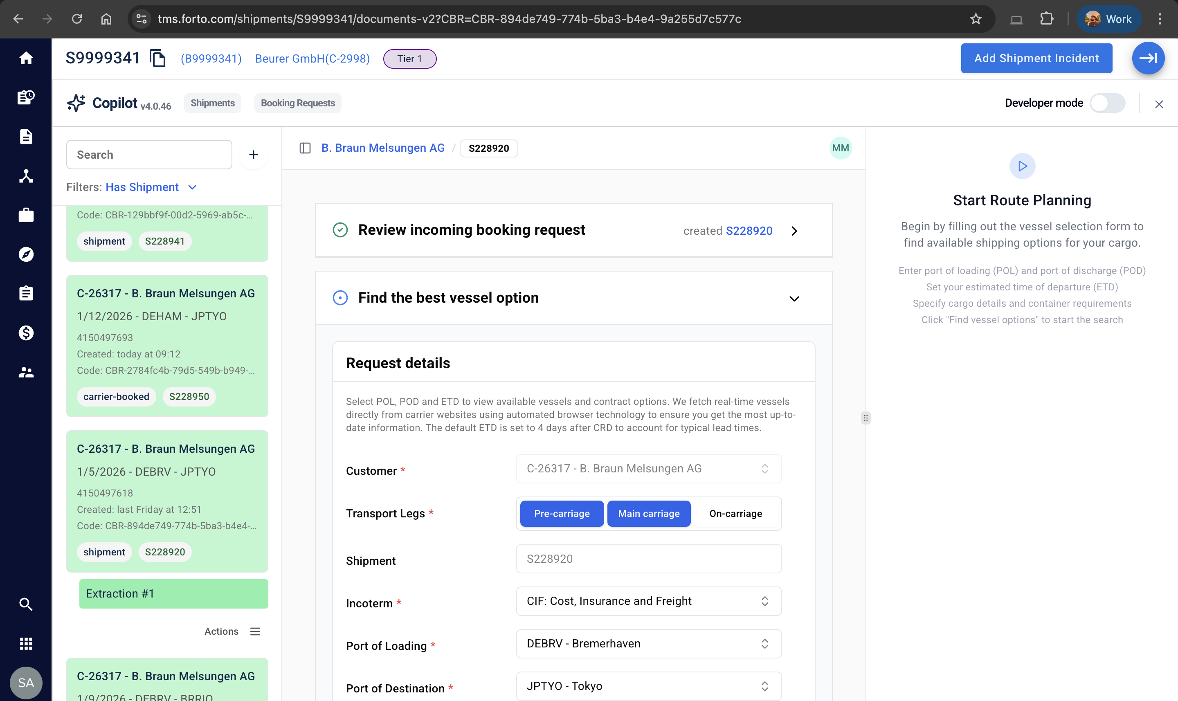Viewport: 1178px width, 701px height.
Task: Select the dollar finance icon in the sidebar
Action: pos(26,333)
